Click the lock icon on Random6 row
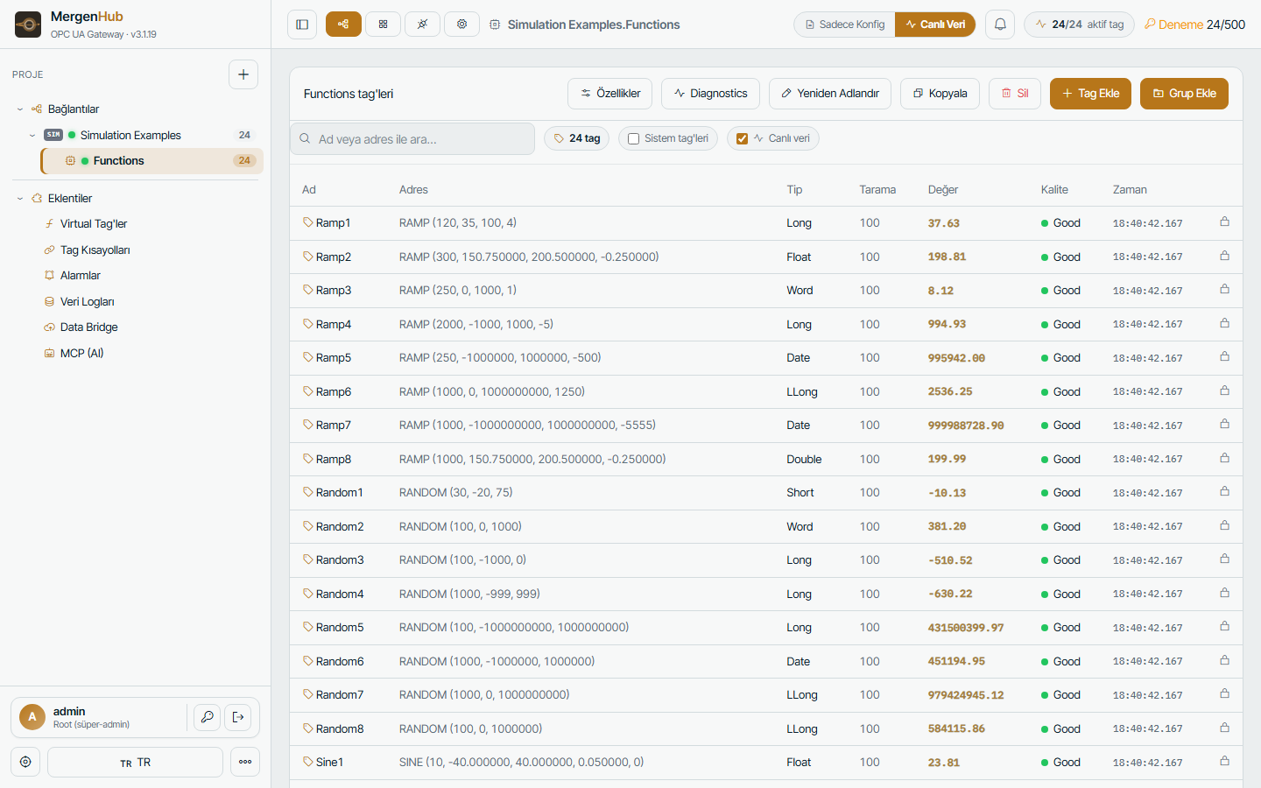1261x788 pixels. coord(1224,661)
